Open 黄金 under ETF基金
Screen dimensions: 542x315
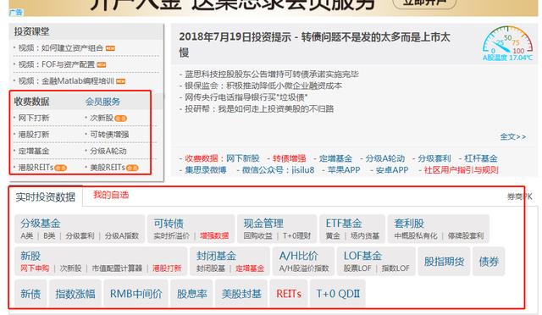[333, 235]
